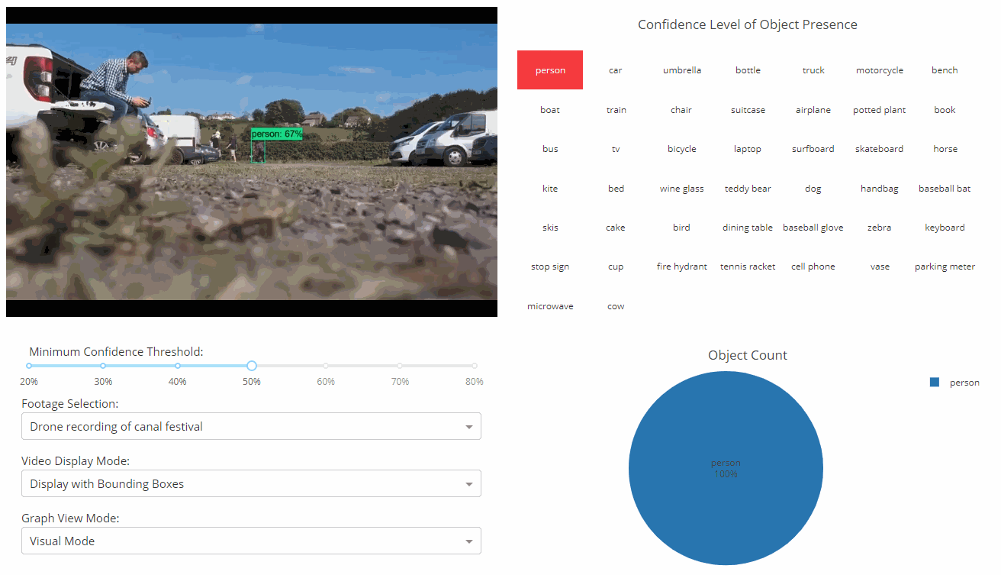This screenshot has width=1001, height=575.
Task: Click the bird heatmap cell
Action: click(682, 228)
